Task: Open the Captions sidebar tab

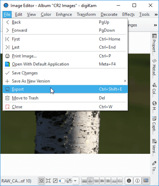Action: point(154,125)
